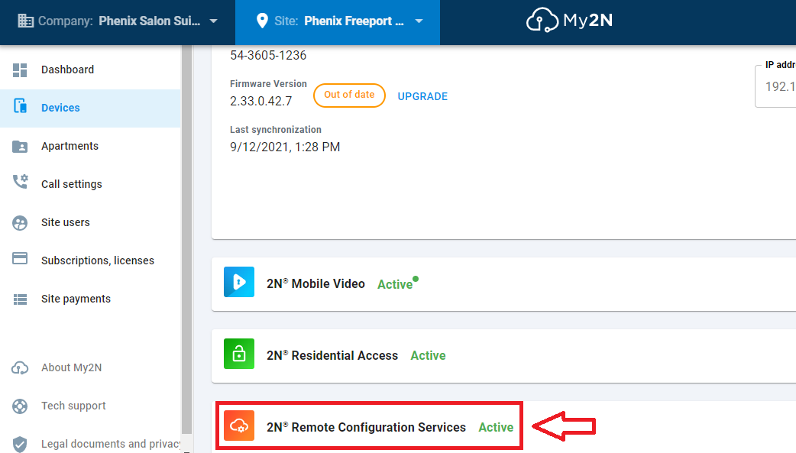Click the Company building icon
This screenshot has height=453, width=796.
(25, 21)
